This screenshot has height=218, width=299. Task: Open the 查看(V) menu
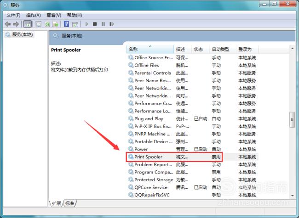pos(54,15)
